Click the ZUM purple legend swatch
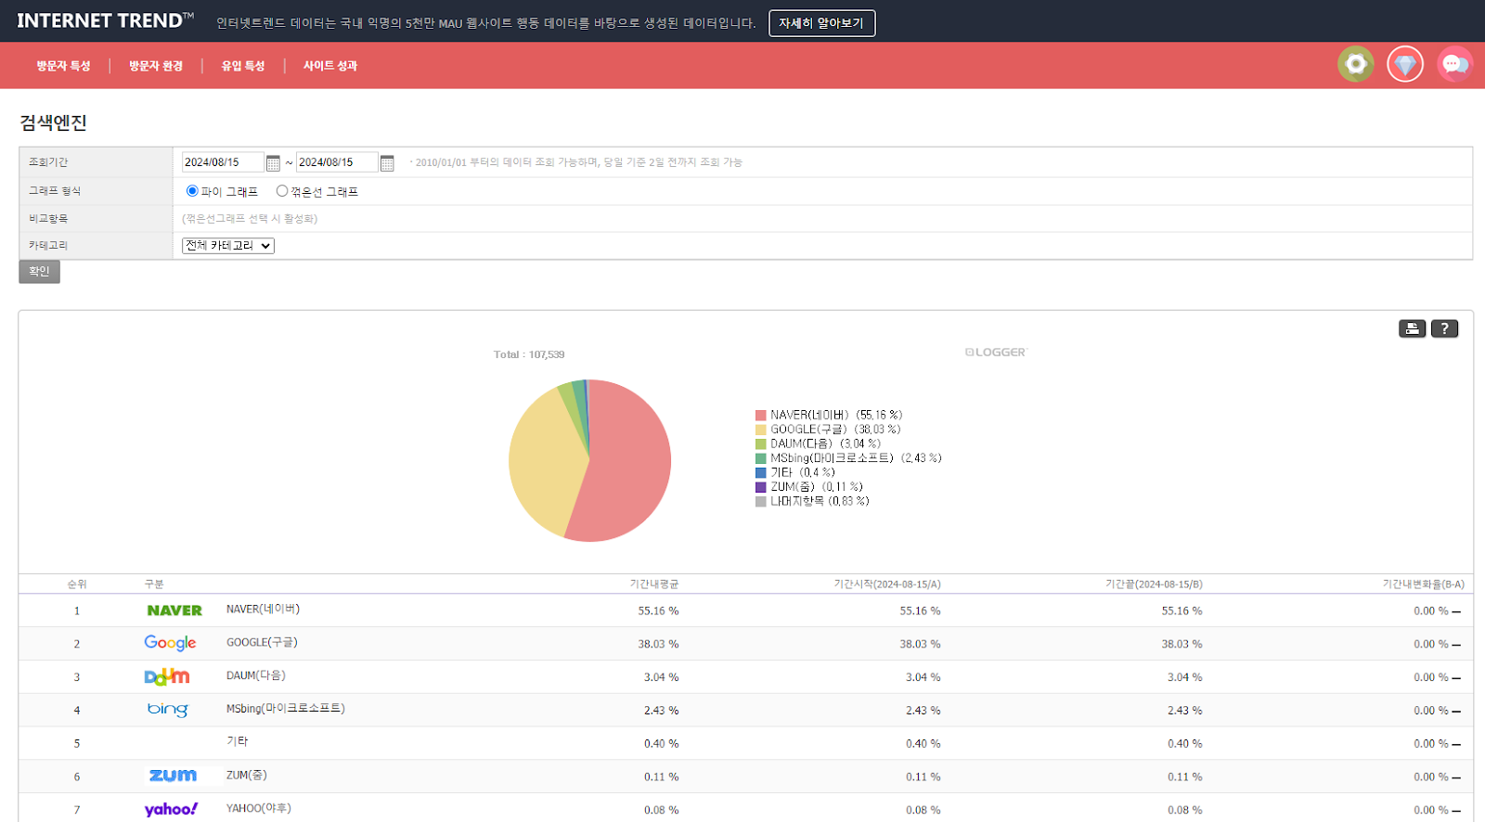The image size is (1485, 822). 761,487
